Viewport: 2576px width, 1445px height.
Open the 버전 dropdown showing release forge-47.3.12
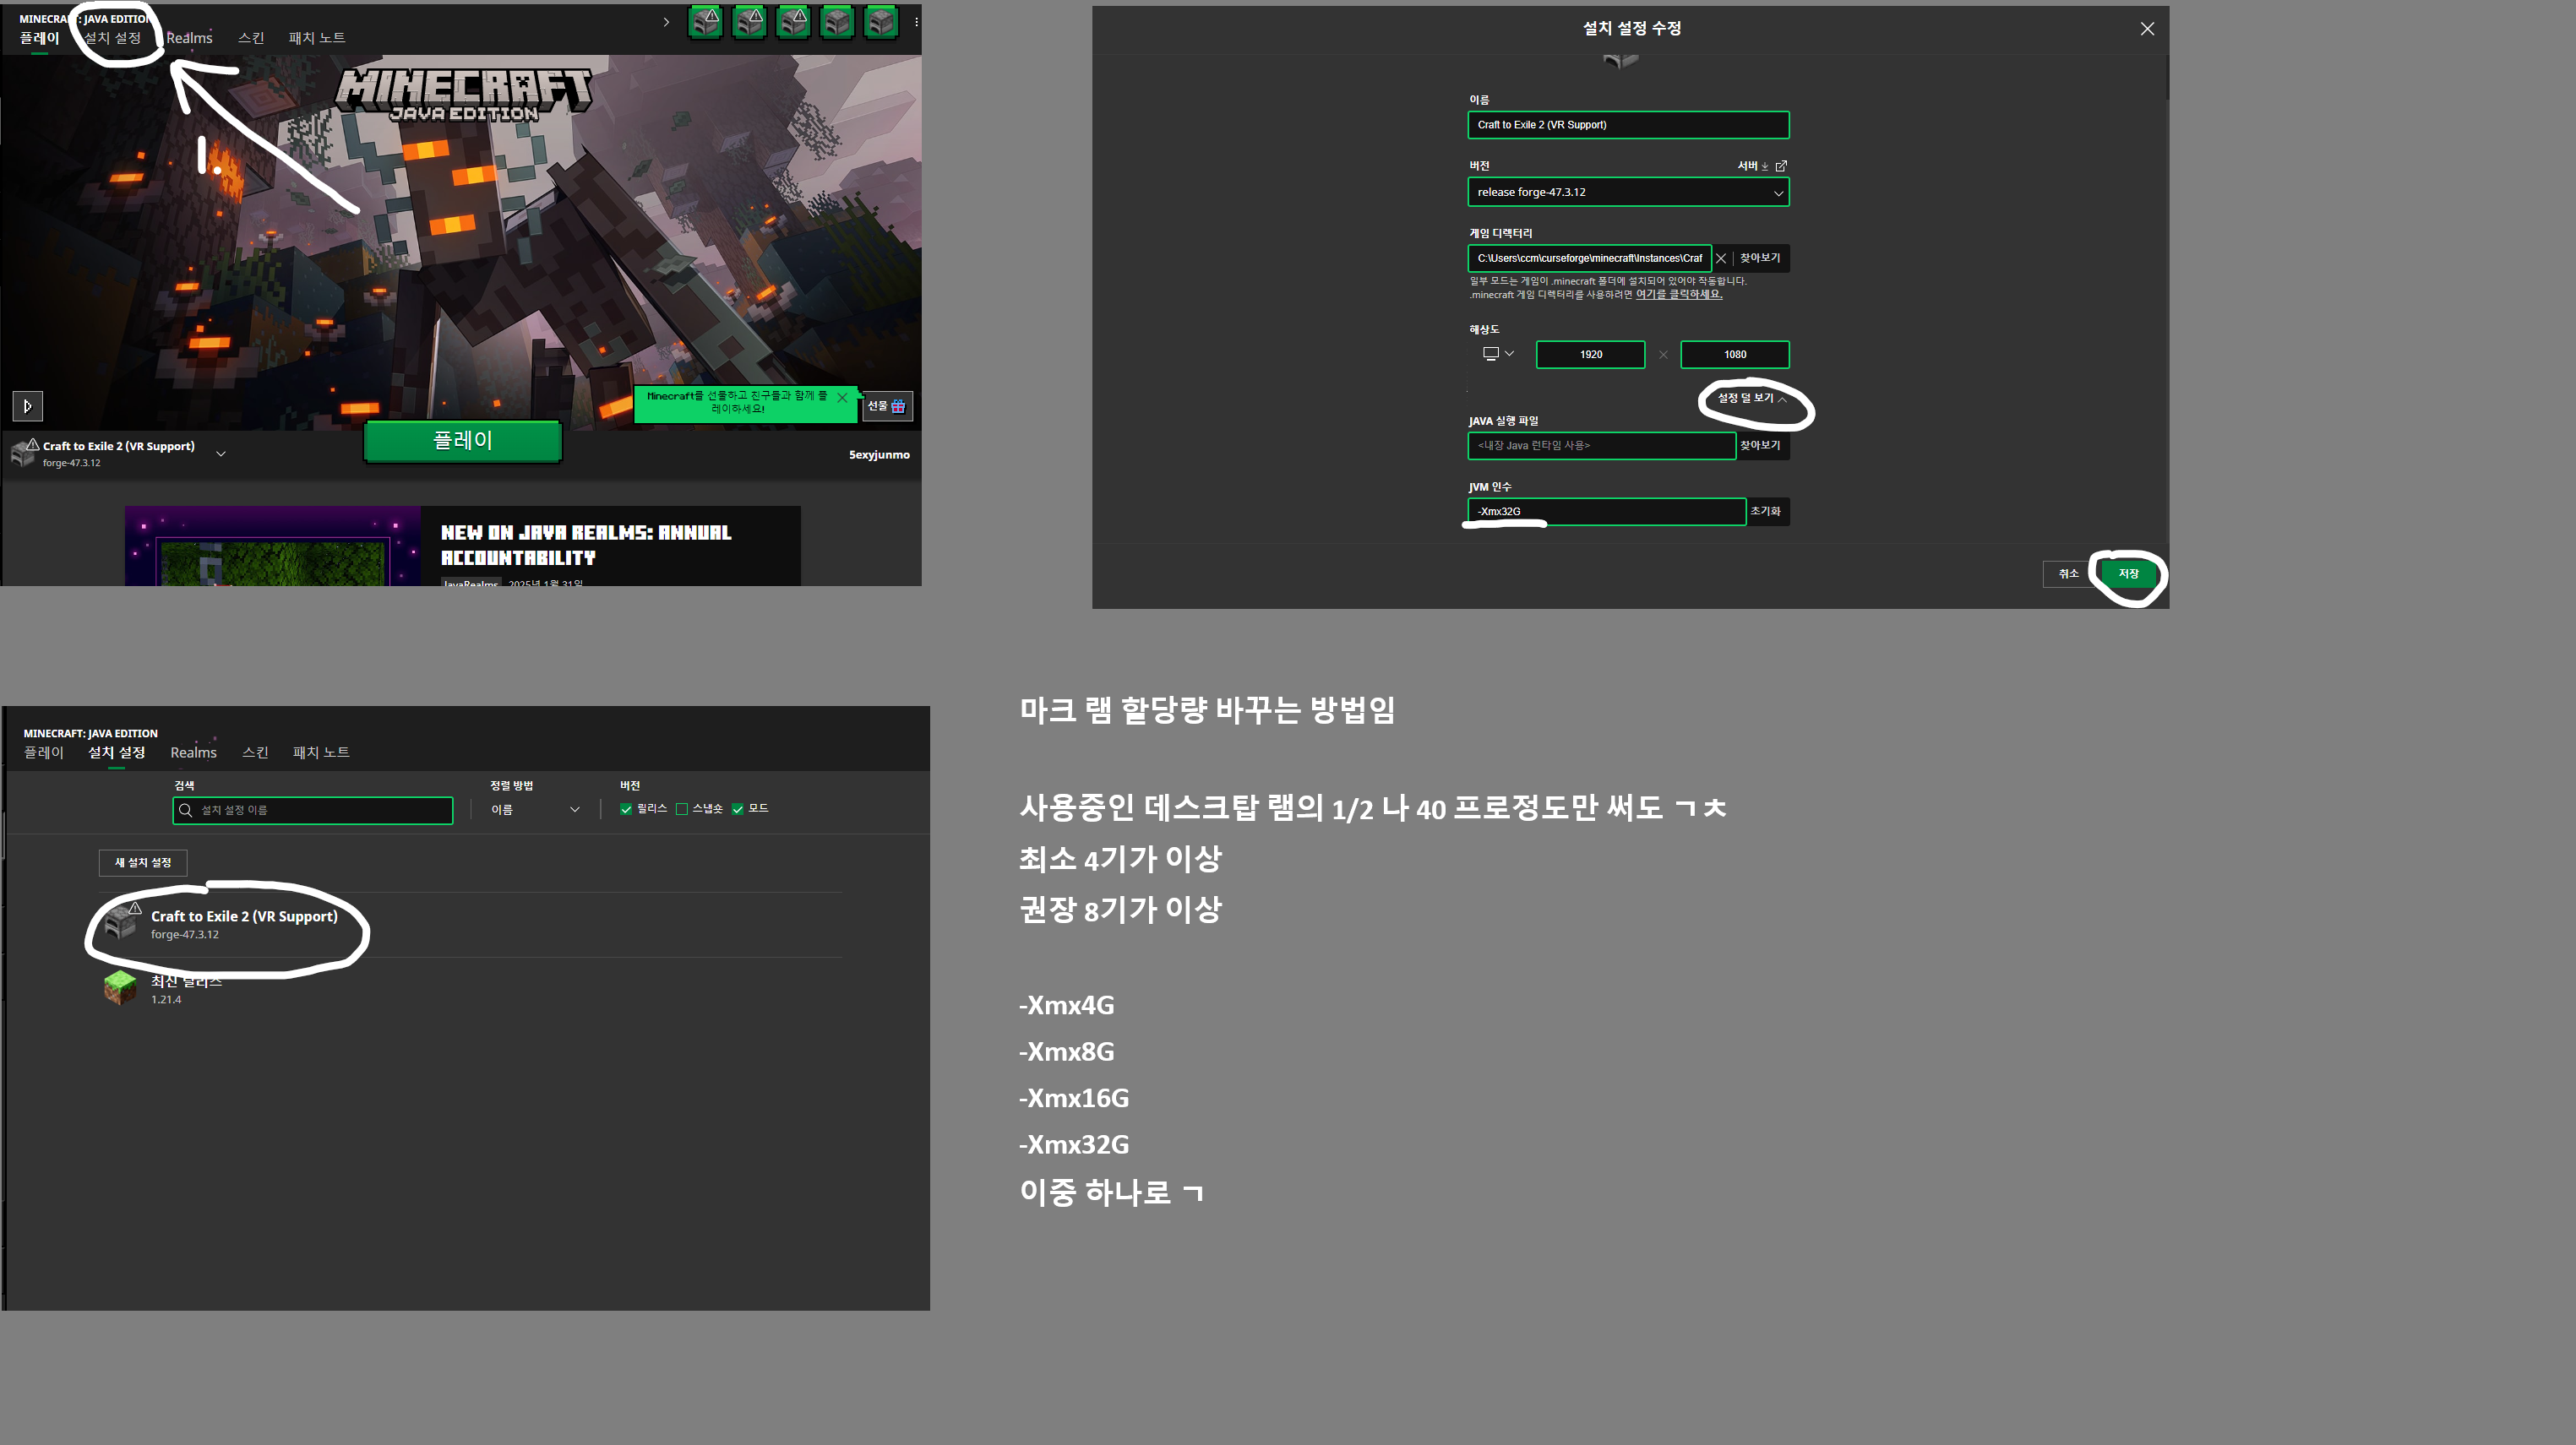coord(1628,192)
